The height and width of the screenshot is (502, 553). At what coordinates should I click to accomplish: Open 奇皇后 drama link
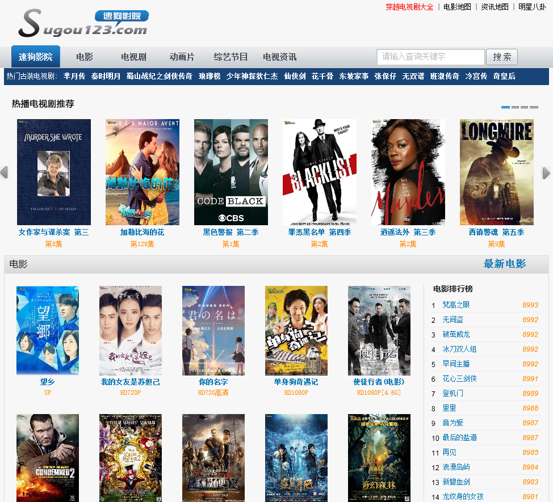tap(504, 76)
